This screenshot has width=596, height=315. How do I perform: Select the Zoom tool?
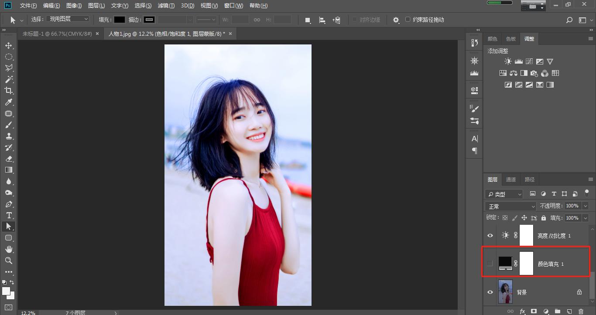point(9,261)
